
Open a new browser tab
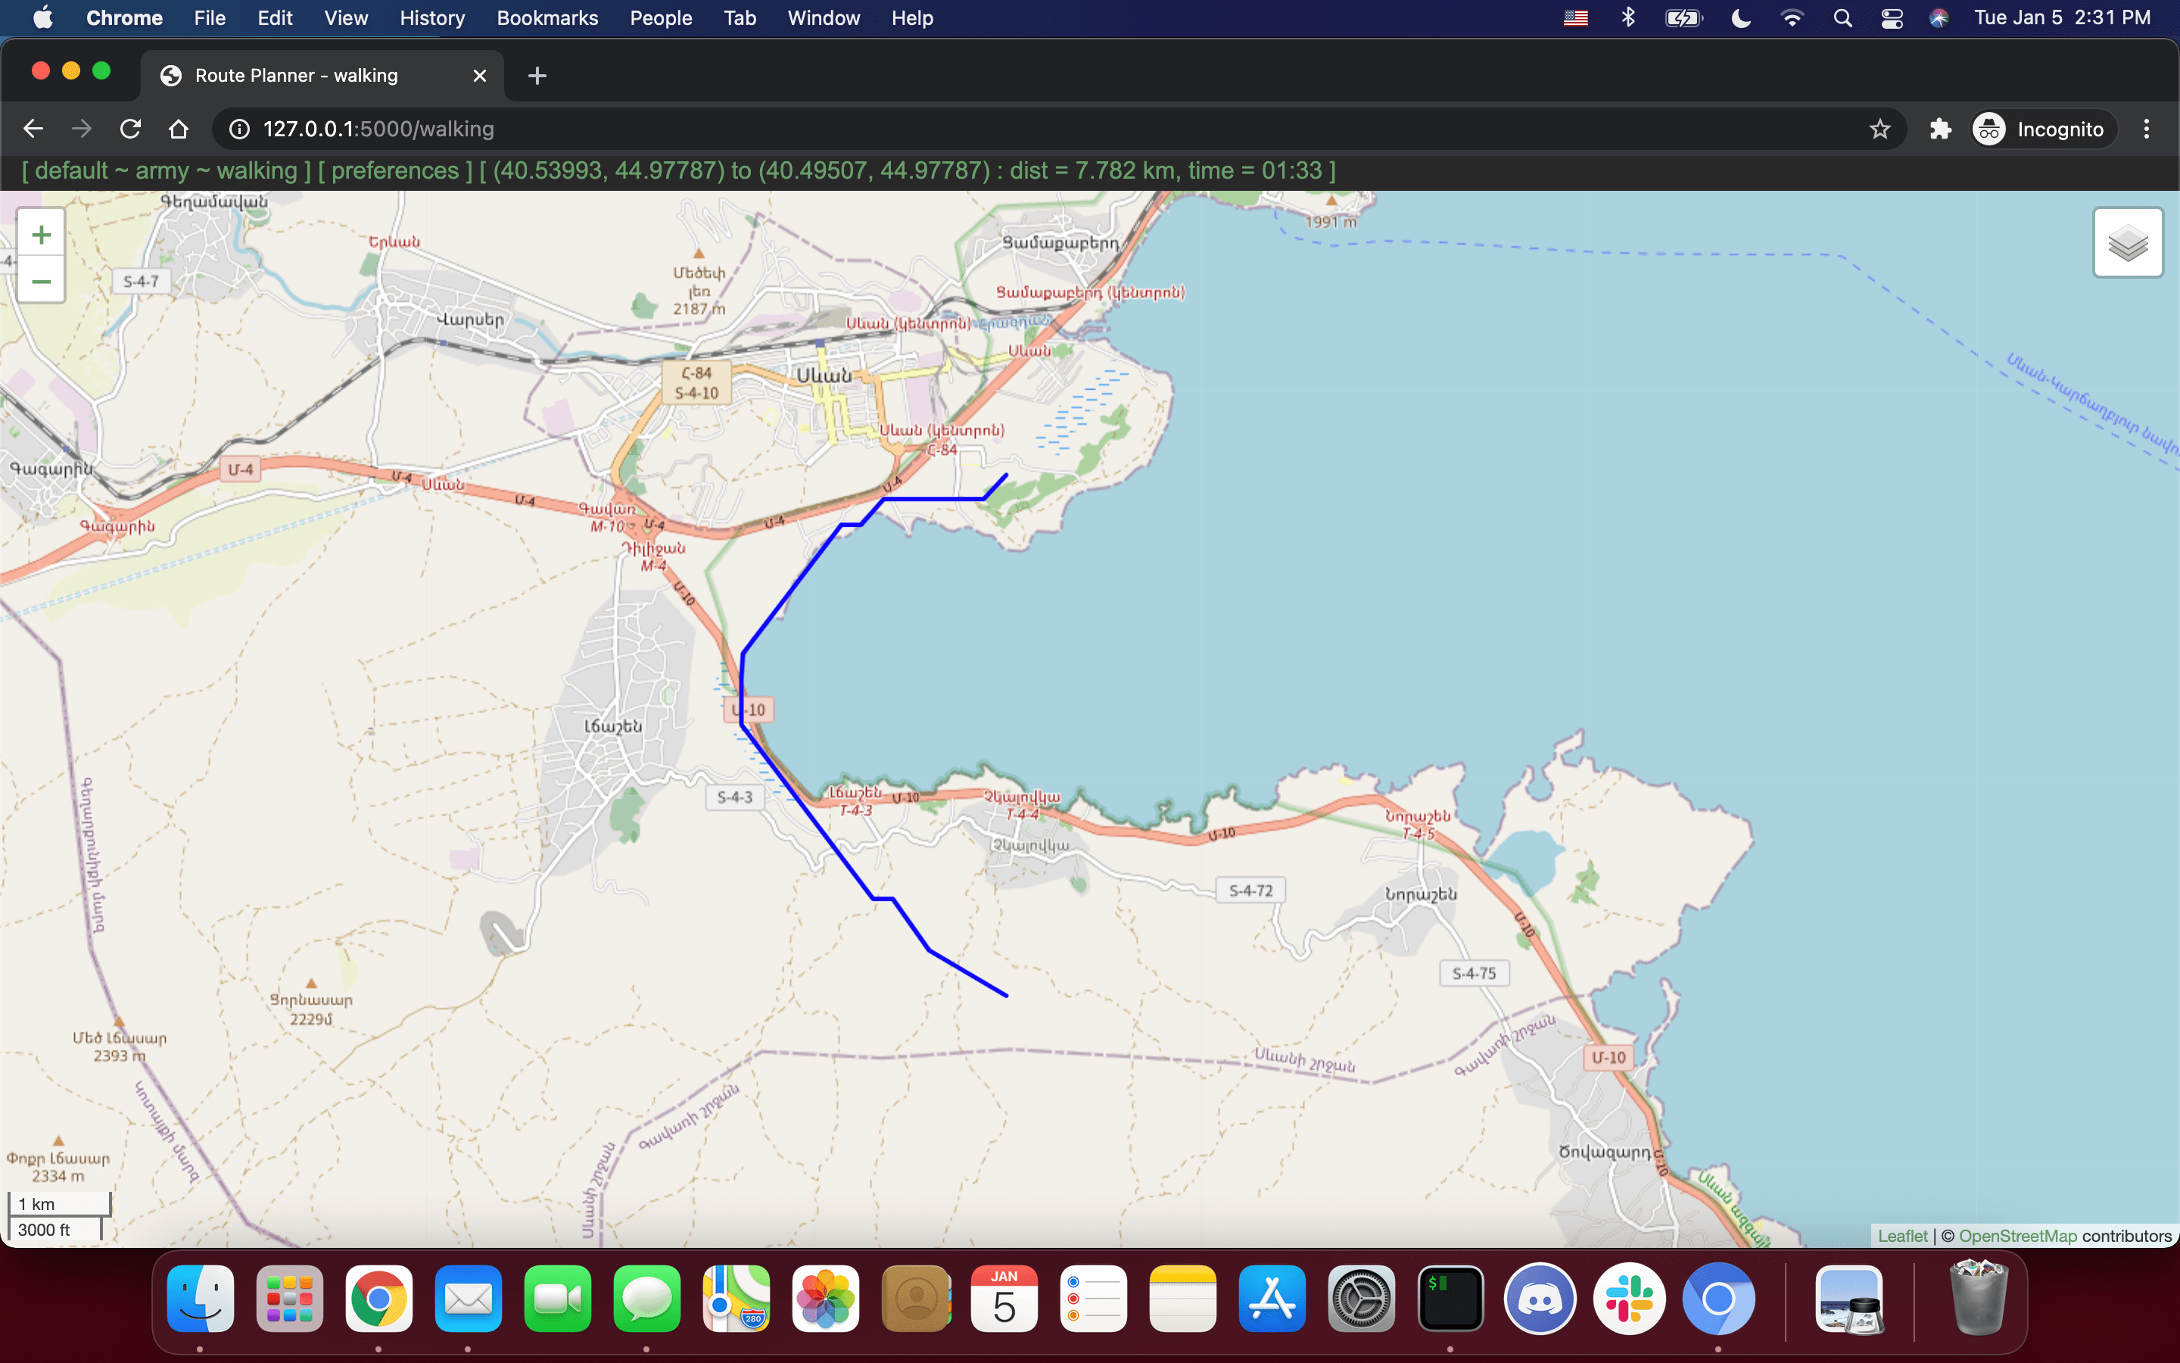(x=537, y=75)
